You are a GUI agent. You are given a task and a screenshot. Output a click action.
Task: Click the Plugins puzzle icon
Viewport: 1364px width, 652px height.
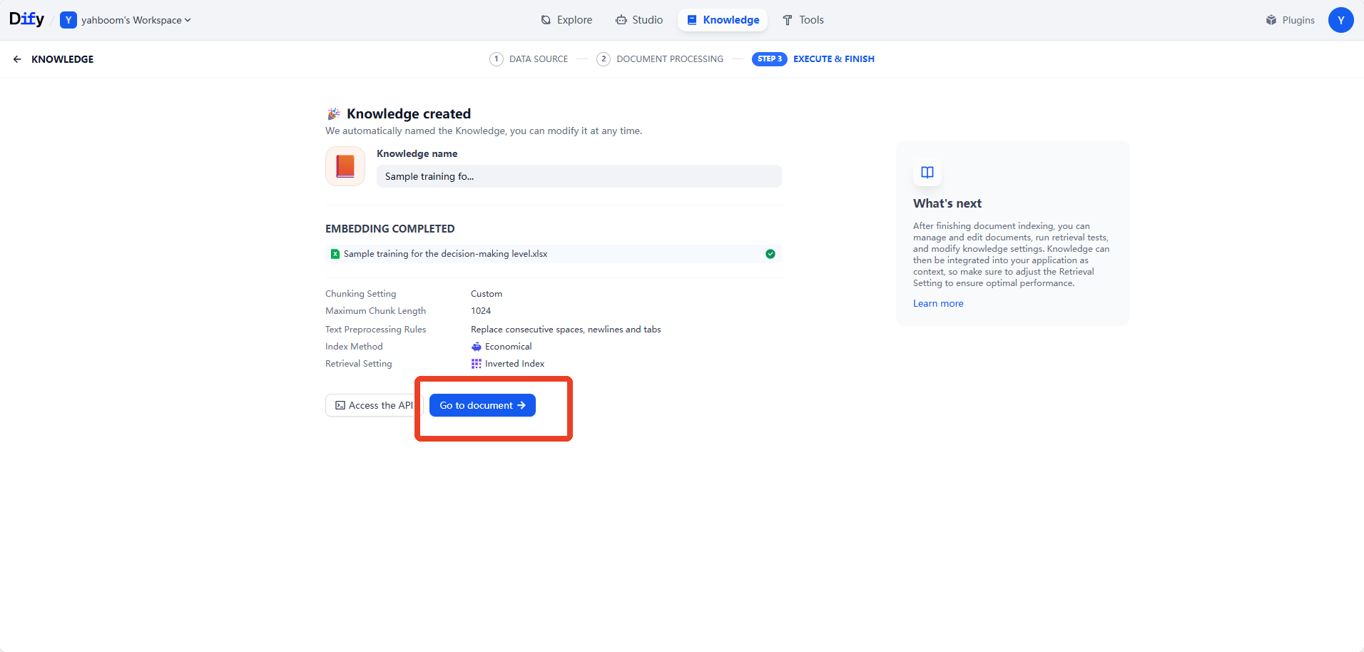(x=1271, y=20)
